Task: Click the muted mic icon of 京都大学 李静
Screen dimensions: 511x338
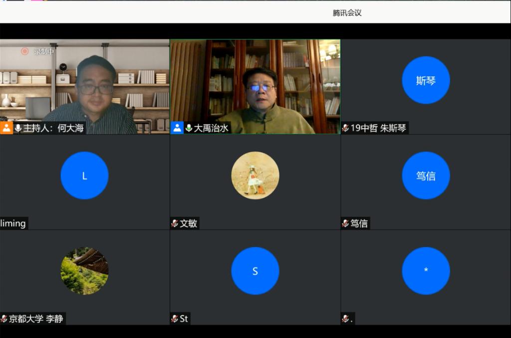Action: click(4, 319)
